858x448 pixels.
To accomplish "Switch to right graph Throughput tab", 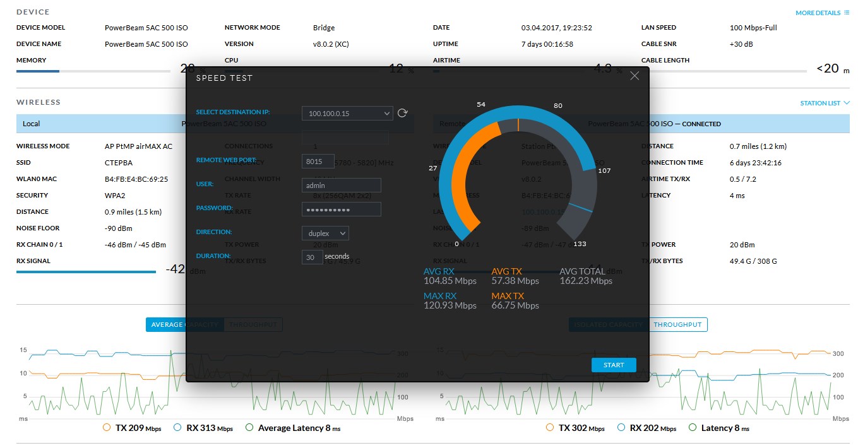I will (677, 324).
